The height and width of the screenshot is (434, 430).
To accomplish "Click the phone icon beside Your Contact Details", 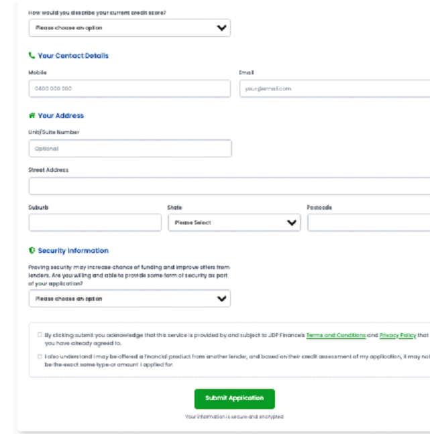I will (32, 56).
